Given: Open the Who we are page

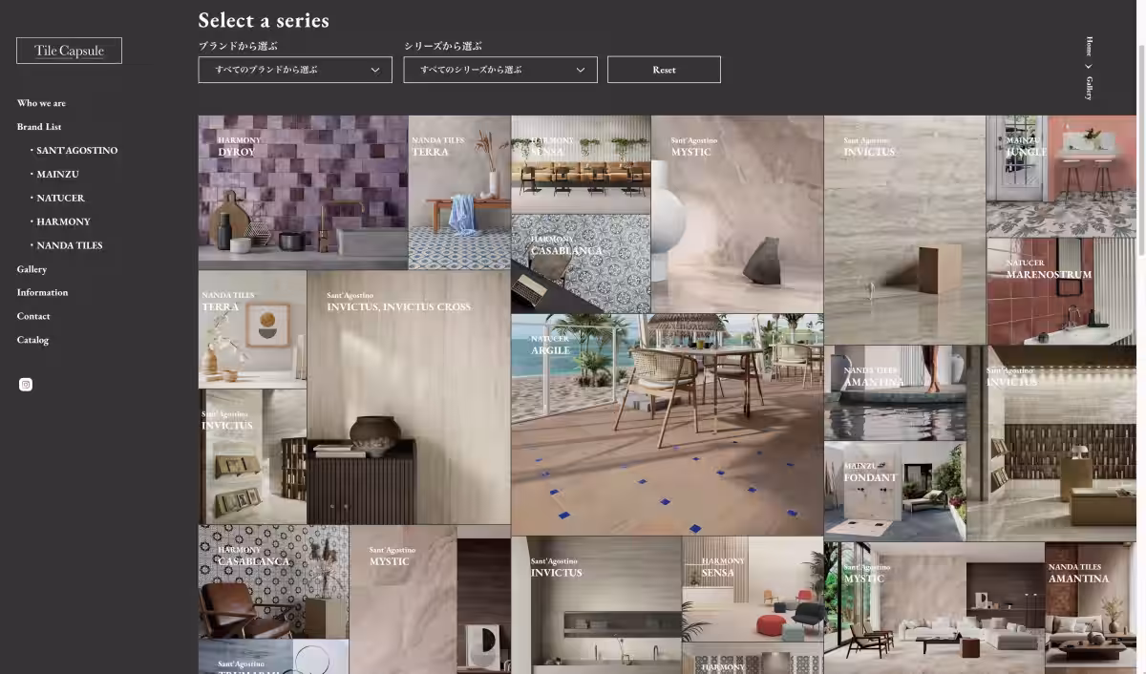Looking at the screenshot, I should [41, 103].
